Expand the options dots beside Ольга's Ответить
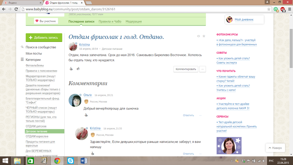 (201, 115)
